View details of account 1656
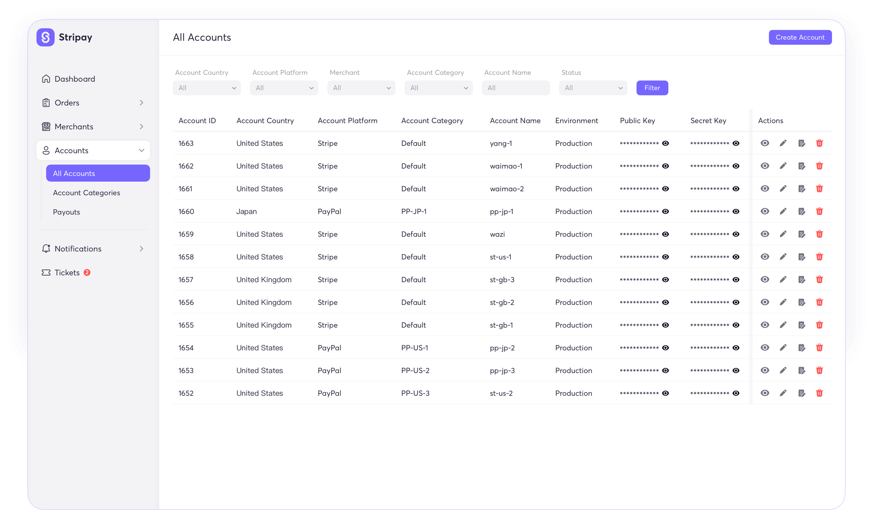This screenshot has width=873, height=510. (x=765, y=302)
